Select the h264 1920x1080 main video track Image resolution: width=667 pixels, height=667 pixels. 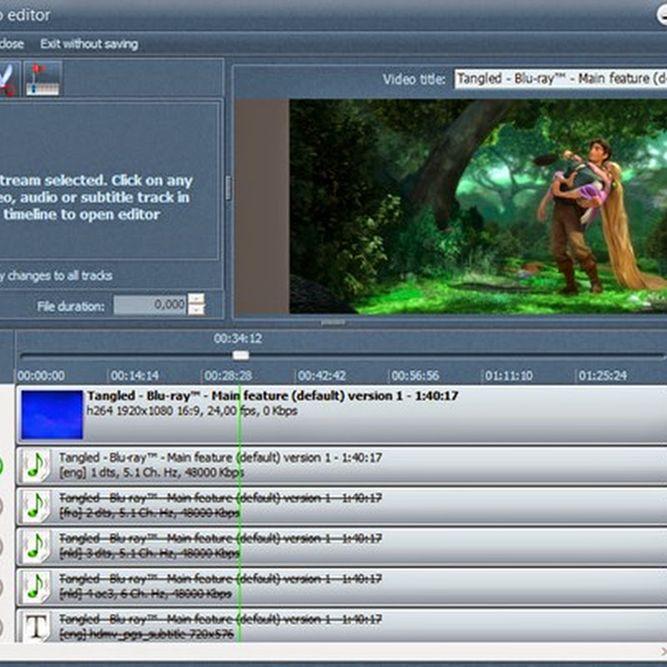(342, 414)
